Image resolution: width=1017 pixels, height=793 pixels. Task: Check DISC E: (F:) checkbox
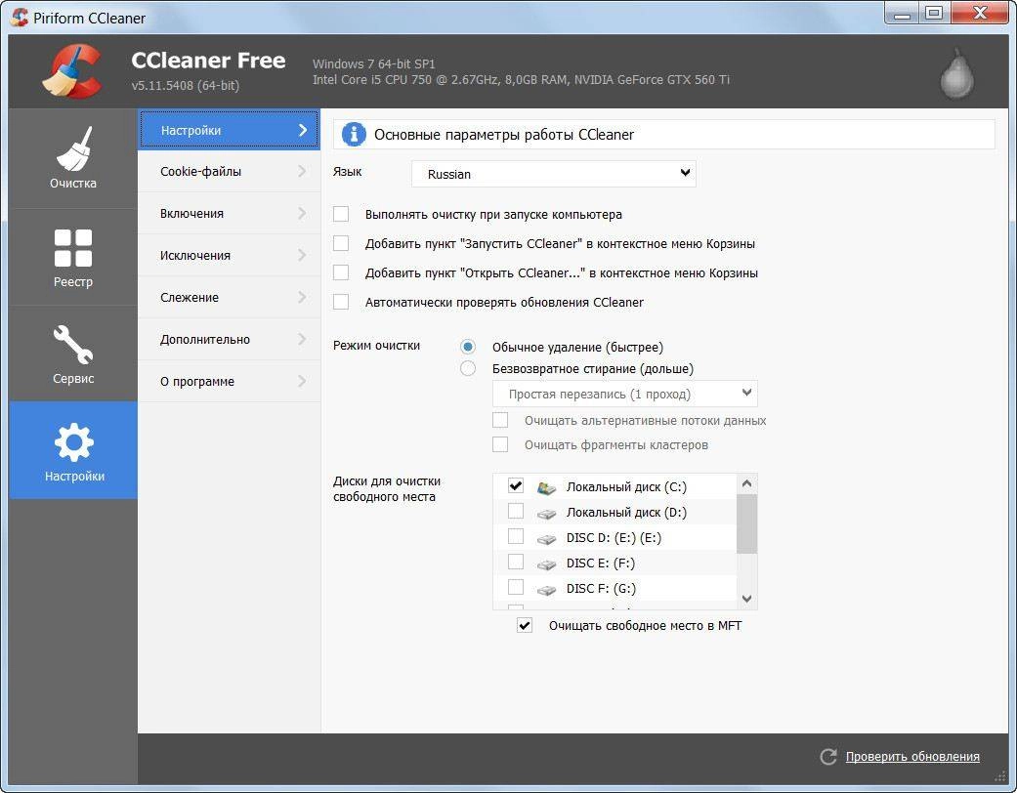pos(516,562)
